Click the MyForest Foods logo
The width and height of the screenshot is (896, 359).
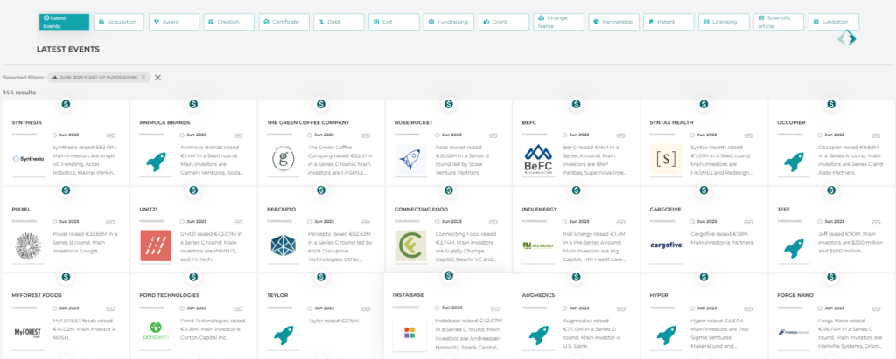click(28, 332)
